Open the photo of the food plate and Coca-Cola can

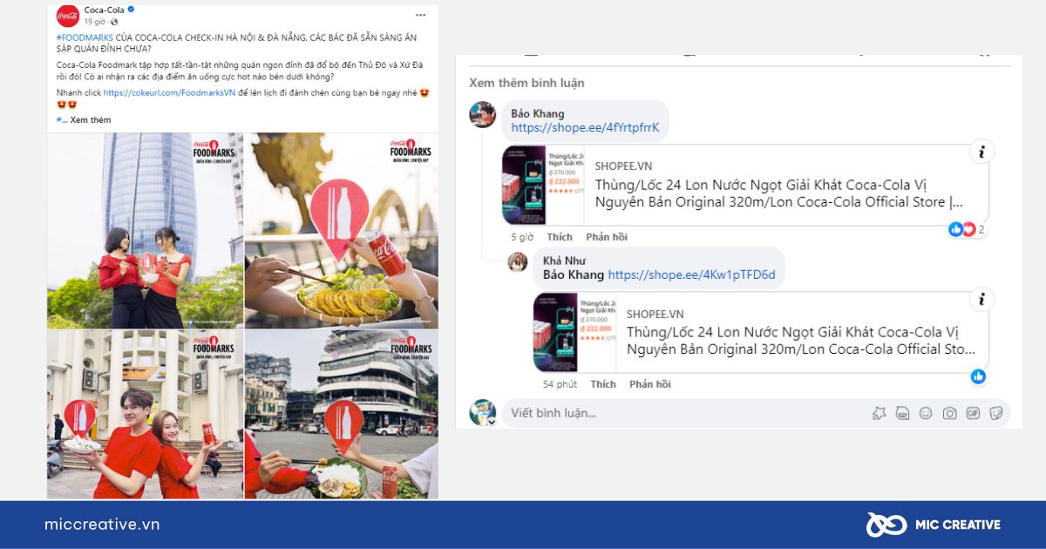(x=342, y=230)
